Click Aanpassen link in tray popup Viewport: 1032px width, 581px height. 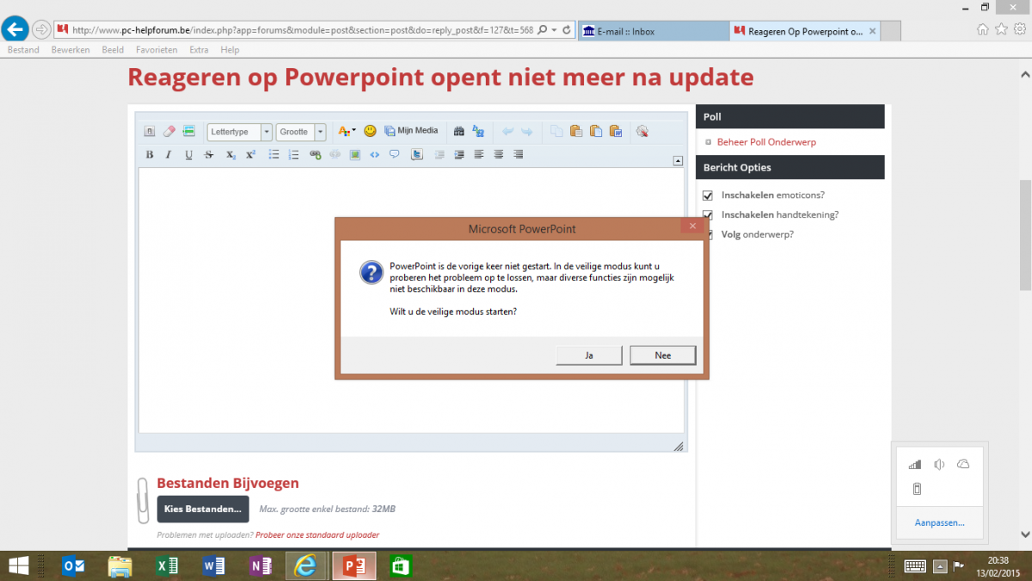[x=939, y=522]
